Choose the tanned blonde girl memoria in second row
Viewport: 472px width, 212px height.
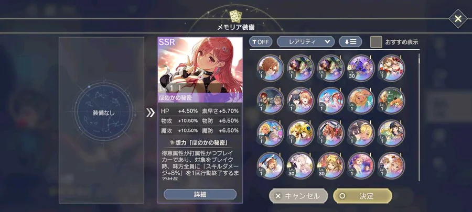tap(361, 101)
